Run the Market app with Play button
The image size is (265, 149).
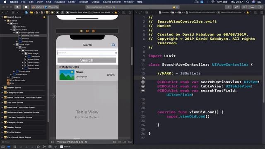17,7
